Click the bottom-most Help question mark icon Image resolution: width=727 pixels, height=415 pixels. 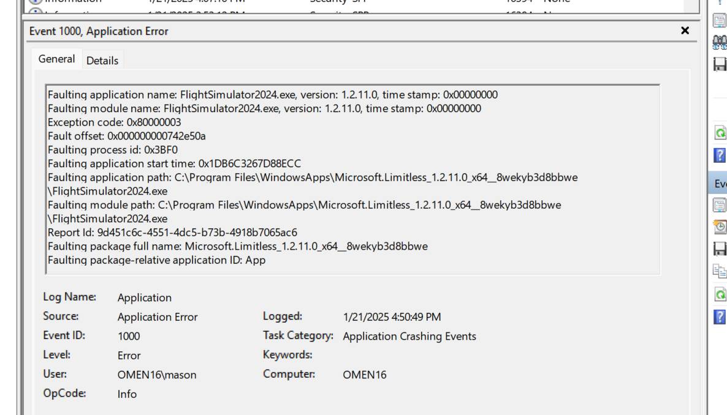tap(720, 316)
